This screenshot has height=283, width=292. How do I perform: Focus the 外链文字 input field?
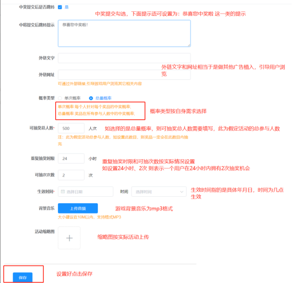pos(124,58)
